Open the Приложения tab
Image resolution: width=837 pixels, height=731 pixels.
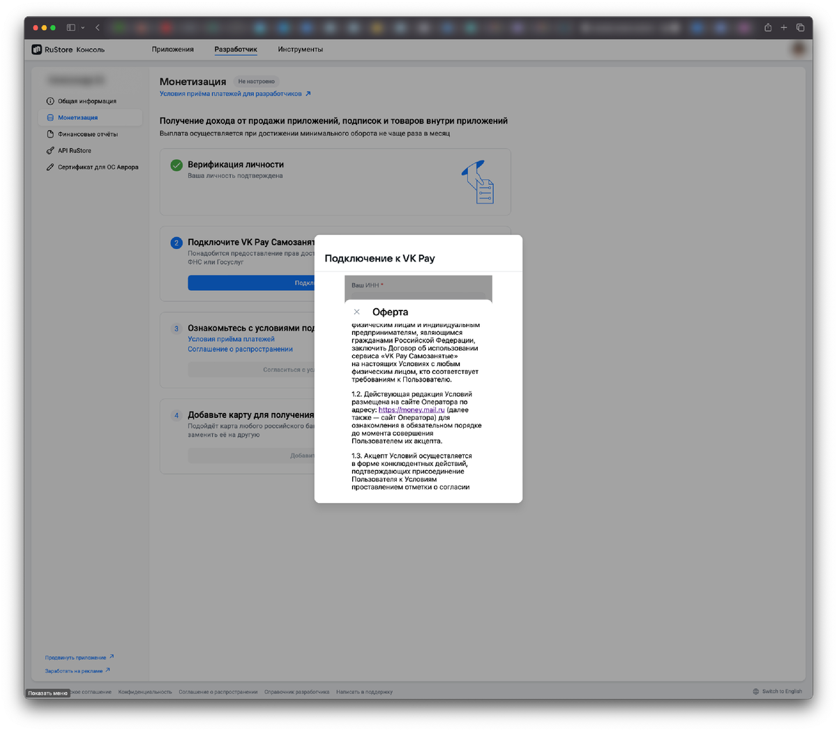173,50
